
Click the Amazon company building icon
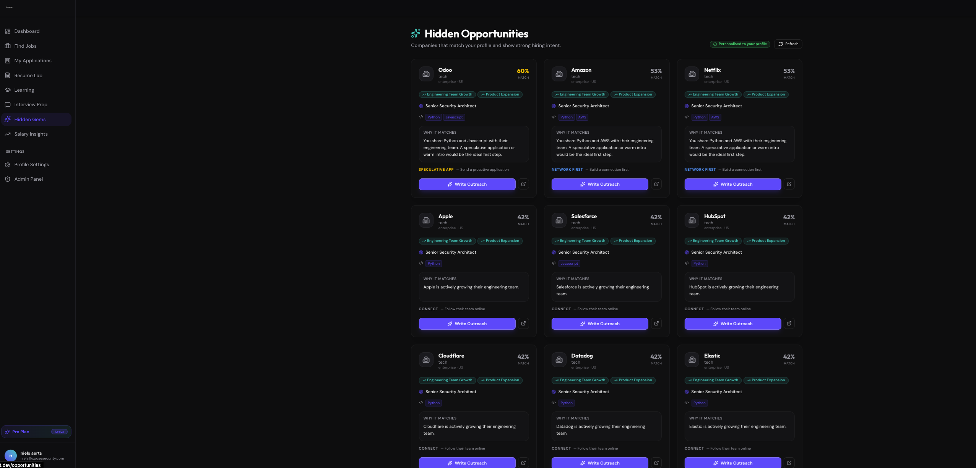coord(559,74)
